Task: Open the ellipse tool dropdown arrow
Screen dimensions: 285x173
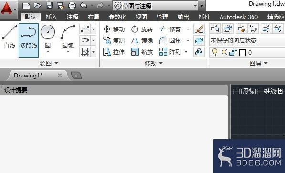Action: pos(93,40)
